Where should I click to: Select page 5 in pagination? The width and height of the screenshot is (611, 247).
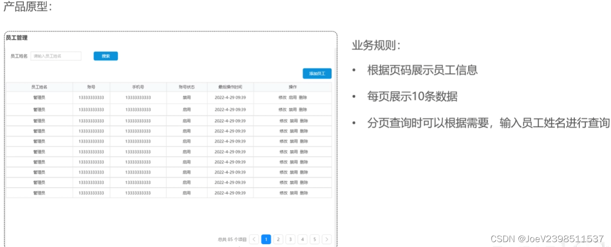315,239
